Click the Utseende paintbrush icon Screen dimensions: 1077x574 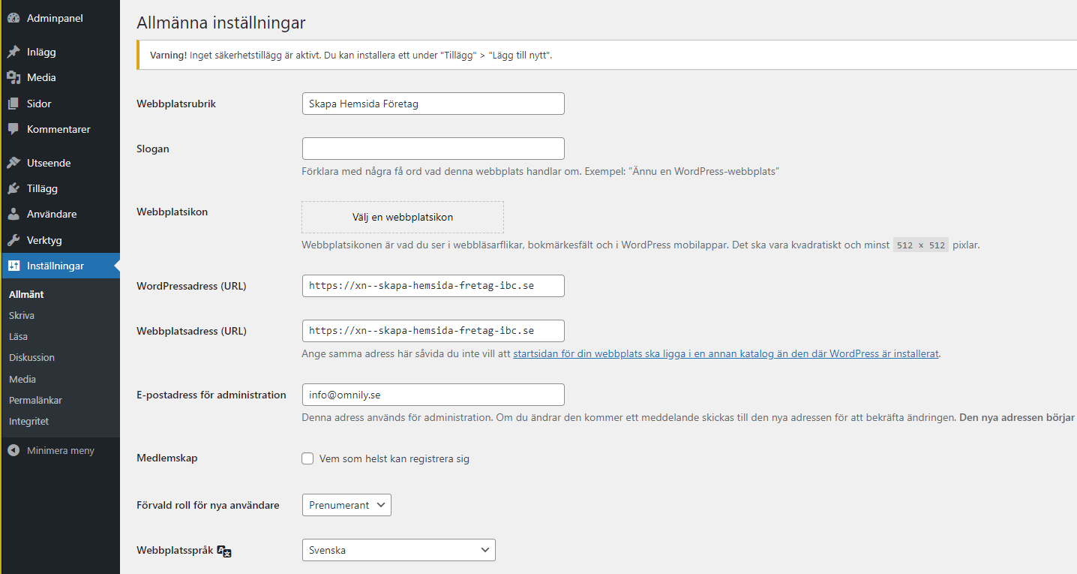[x=13, y=163]
